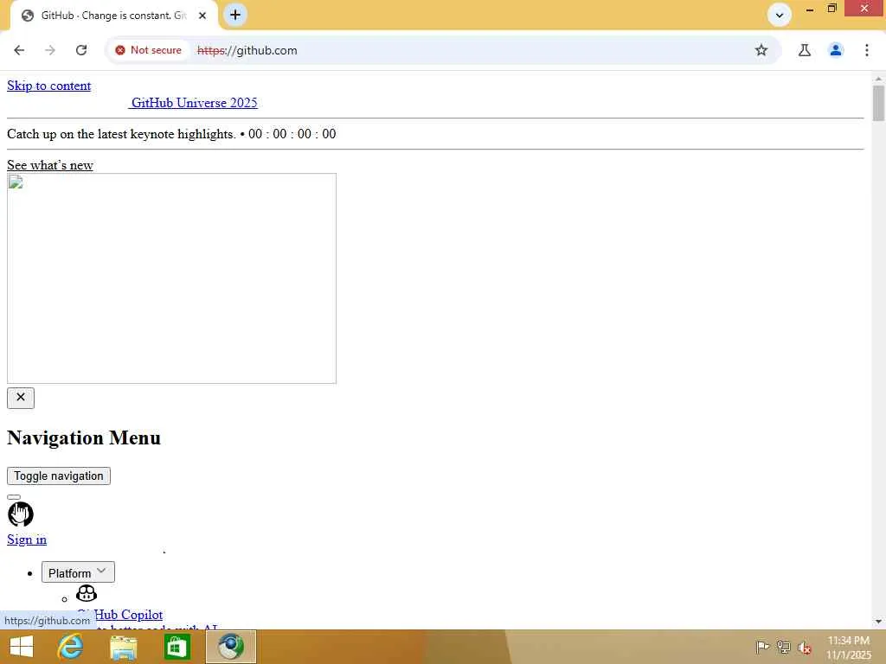Image resolution: width=886 pixels, height=664 pixels.
Task: Click the network tray icon
Action: tap(784, 647)
